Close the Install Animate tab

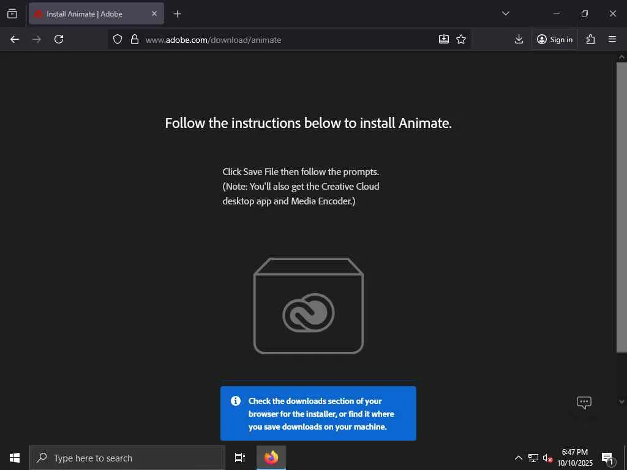(x=154, y=13)
